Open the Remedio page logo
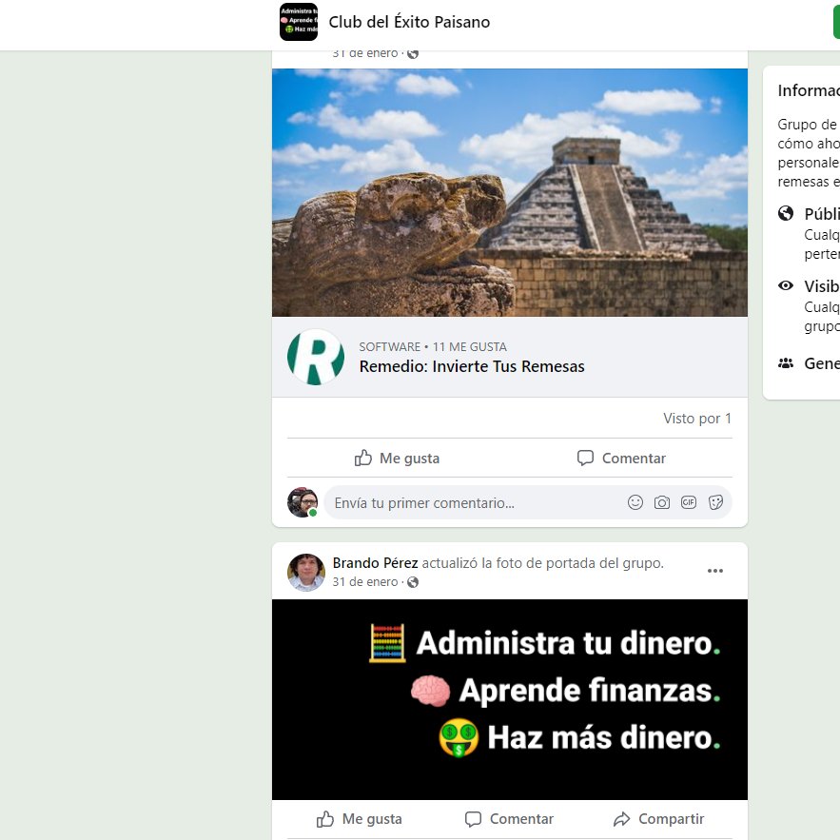Screen dimensions: 840x840 tap(316, 357)
